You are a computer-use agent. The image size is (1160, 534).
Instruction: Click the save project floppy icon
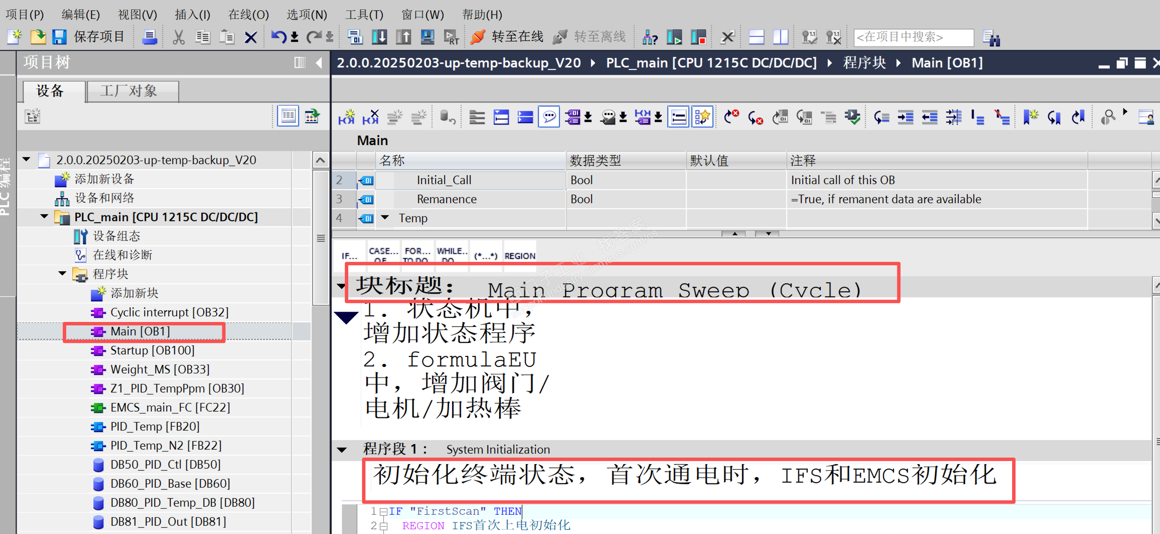click(59, 37)
